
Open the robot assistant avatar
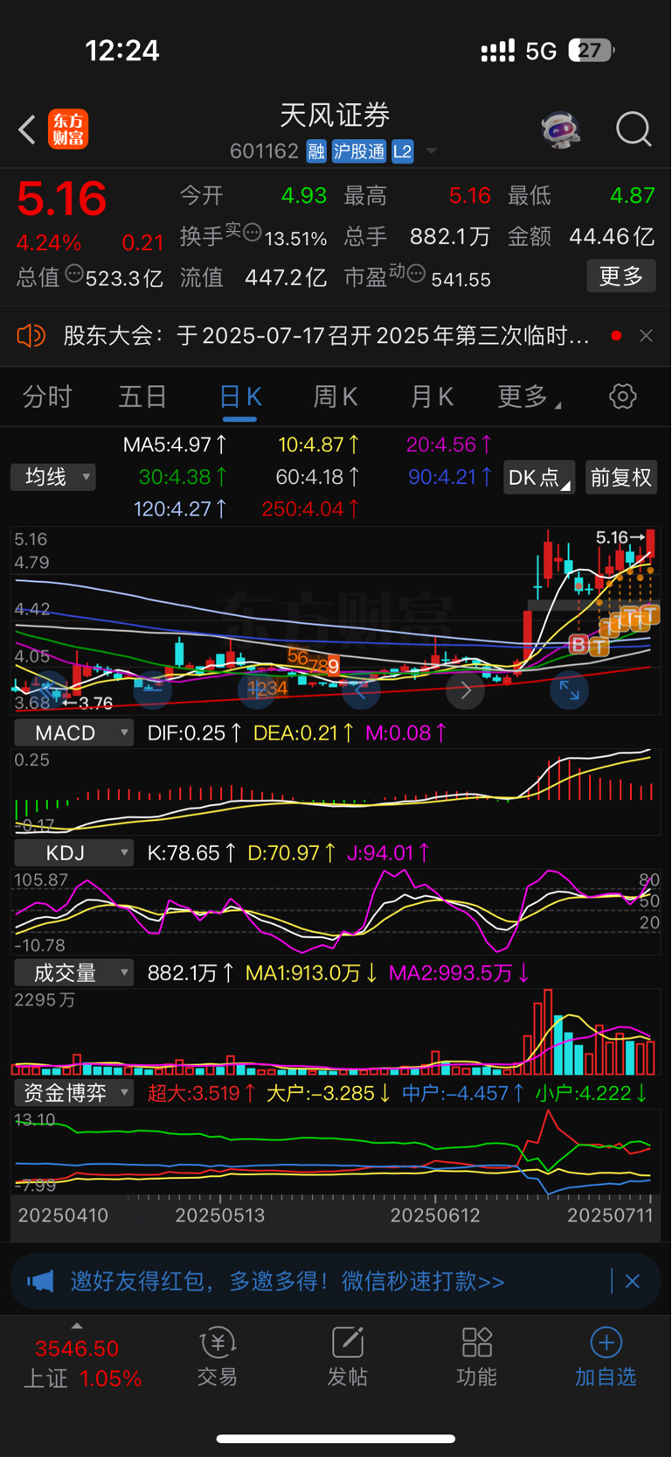click(560, 130)
